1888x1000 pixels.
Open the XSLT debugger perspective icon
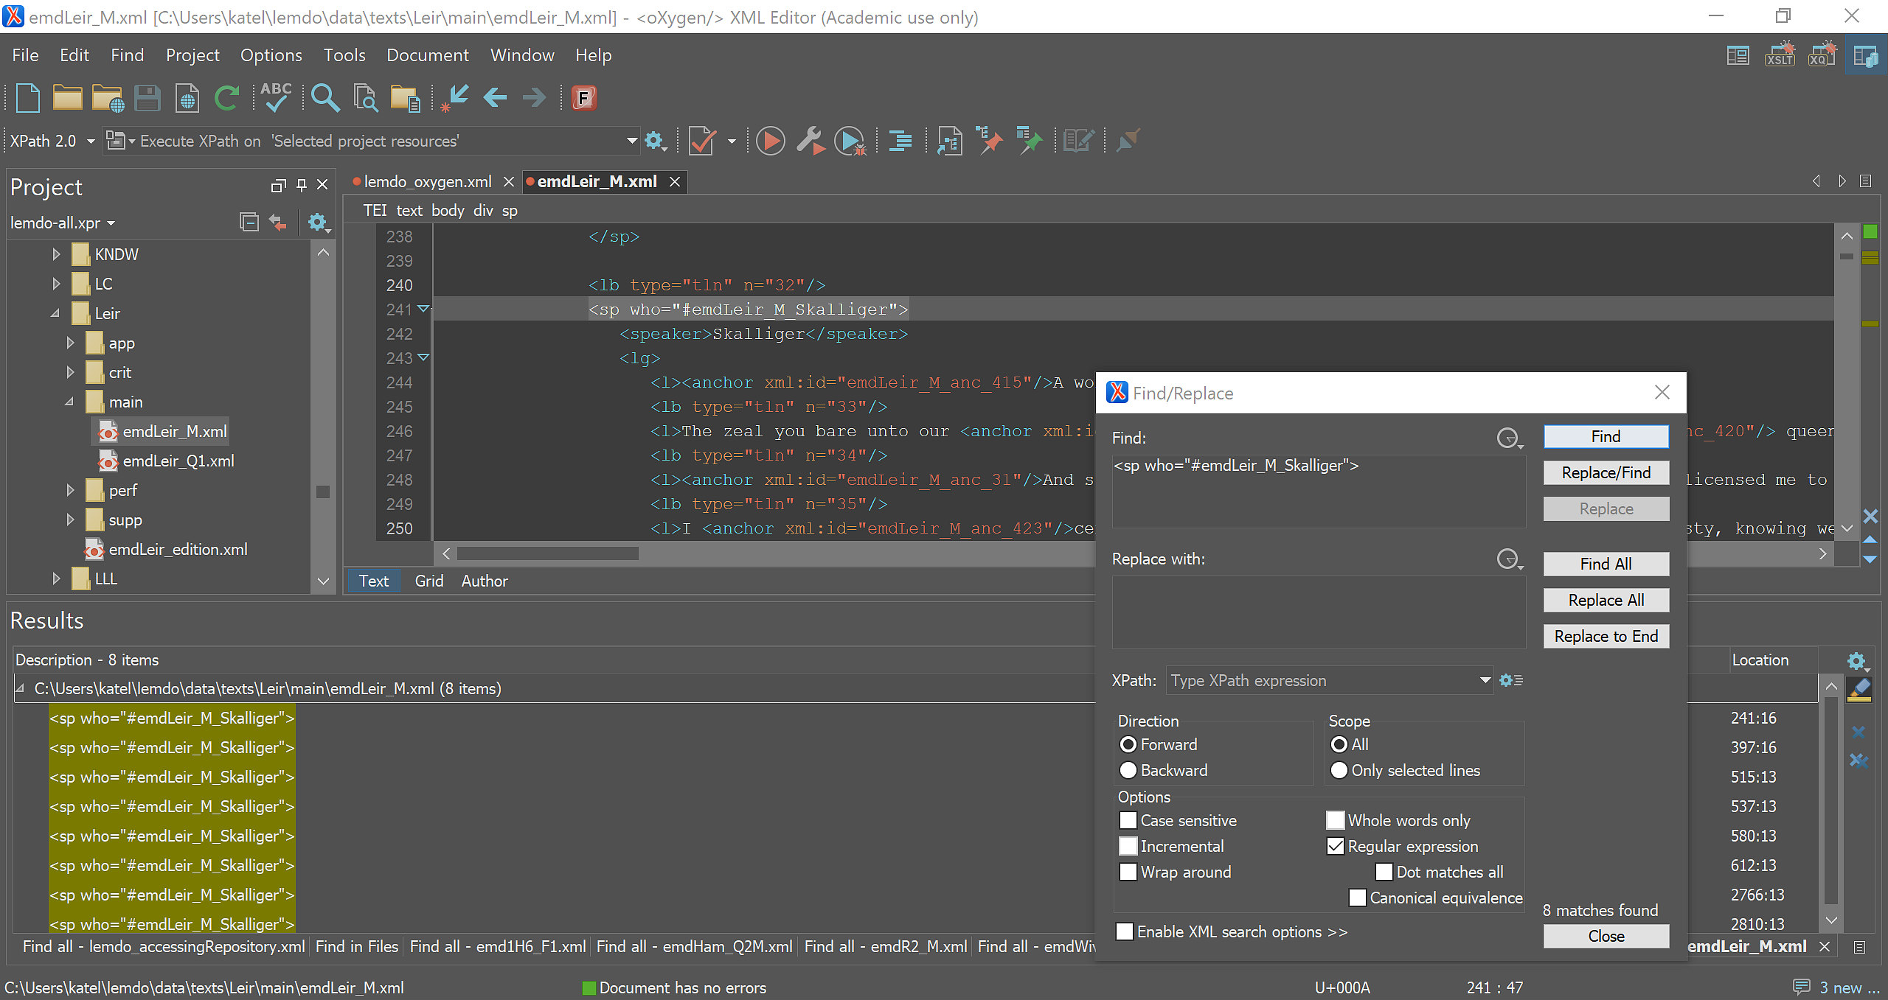point(1780,55)
